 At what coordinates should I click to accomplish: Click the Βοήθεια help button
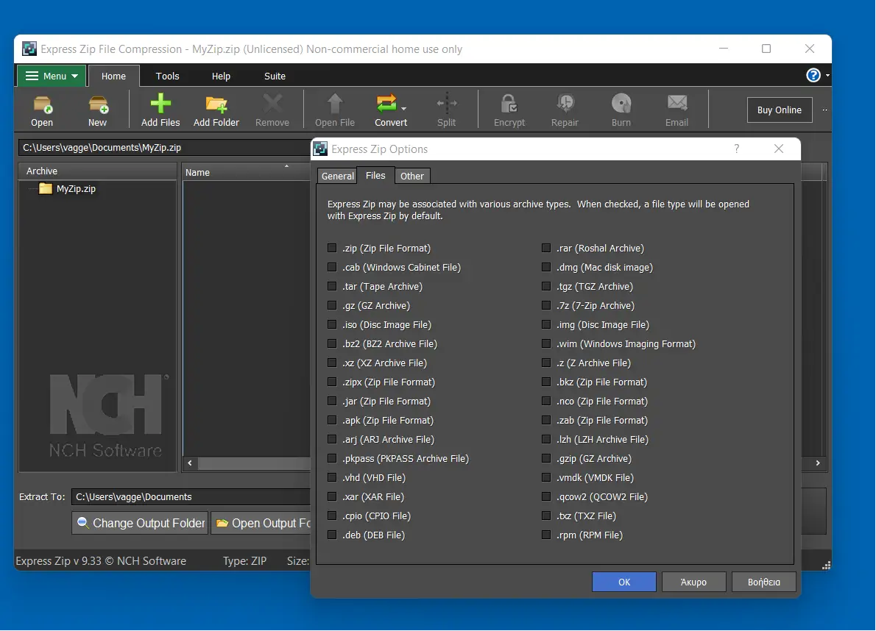[763, 582]
